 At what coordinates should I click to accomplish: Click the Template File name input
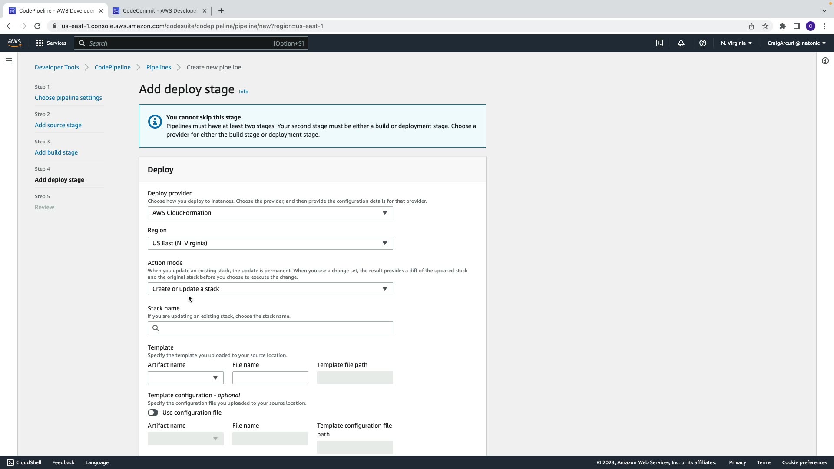(270, 378)
